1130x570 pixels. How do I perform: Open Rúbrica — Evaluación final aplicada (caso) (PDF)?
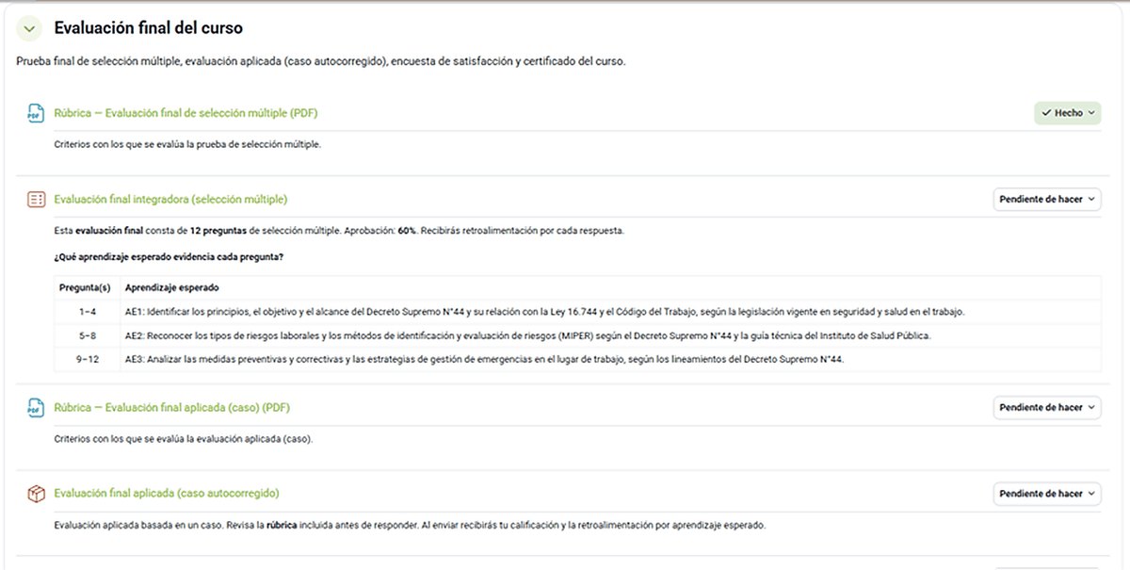[171, 408]
